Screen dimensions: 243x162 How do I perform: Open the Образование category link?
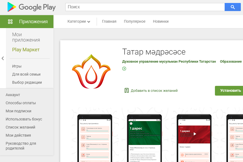click(231, 62)
